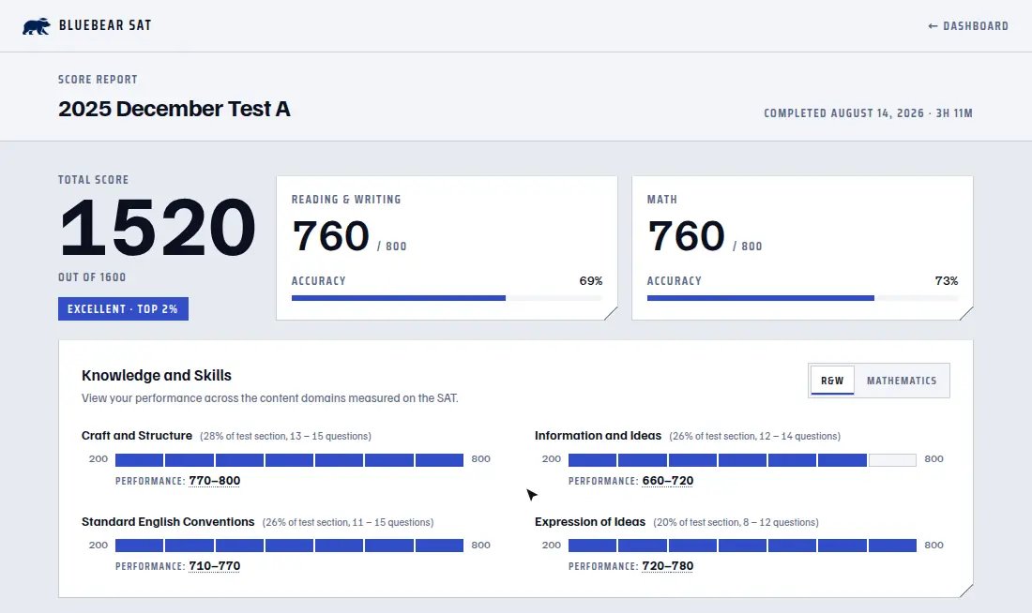Open the Math score card
1032x613 pixels.
pos(802,248)
